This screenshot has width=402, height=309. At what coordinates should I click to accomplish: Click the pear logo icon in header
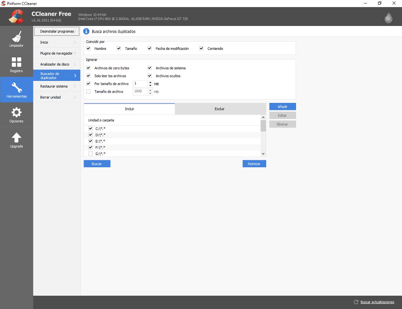tap(388, 17)
